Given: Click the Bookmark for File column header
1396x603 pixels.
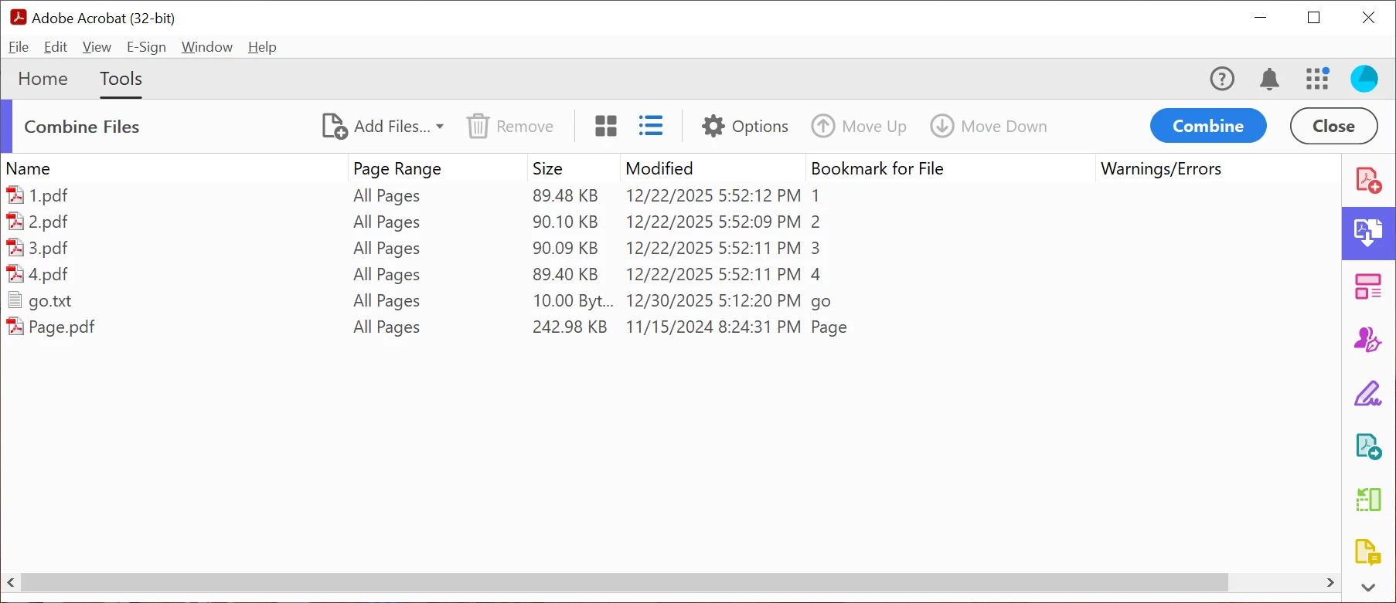Looking at the screenshot, I should tap(951, 168).
